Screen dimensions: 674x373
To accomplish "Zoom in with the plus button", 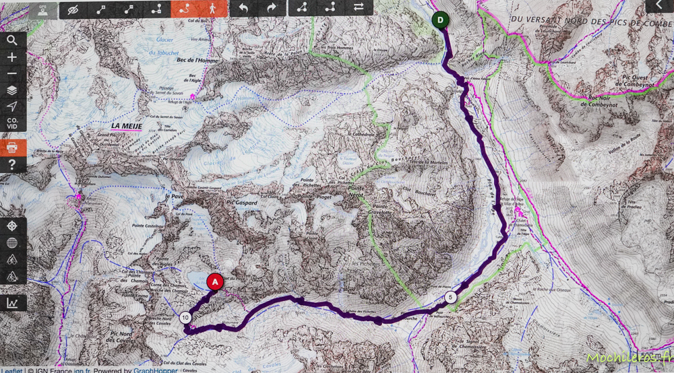I will click(x=12, y=57).
